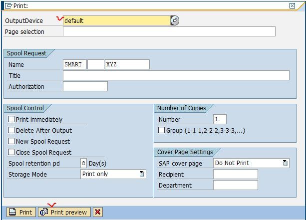306x220 pixels.
Task: Close the Print dialog with top-right X
Action: click(x=292, y=5)
